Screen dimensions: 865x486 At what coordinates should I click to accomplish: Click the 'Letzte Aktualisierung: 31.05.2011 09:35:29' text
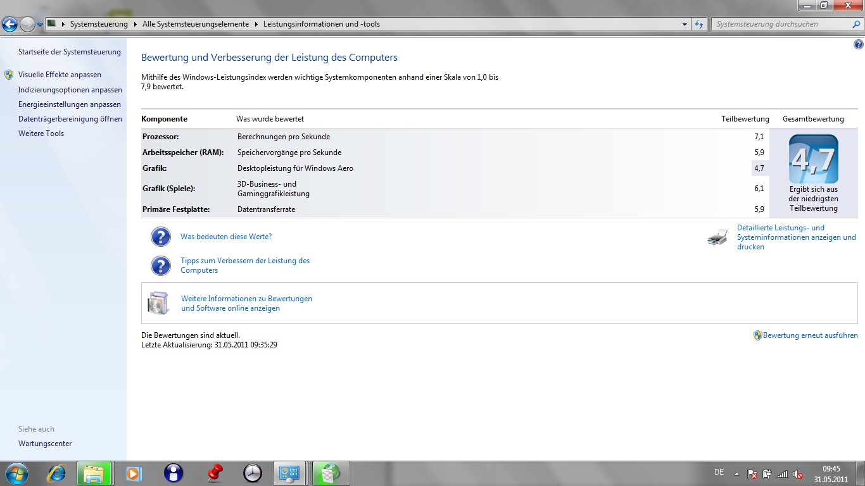[209, 345]
